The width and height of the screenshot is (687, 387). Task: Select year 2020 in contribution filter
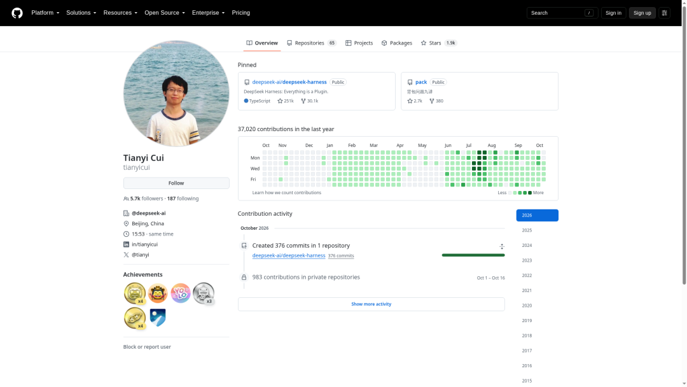tap(537, 306)
